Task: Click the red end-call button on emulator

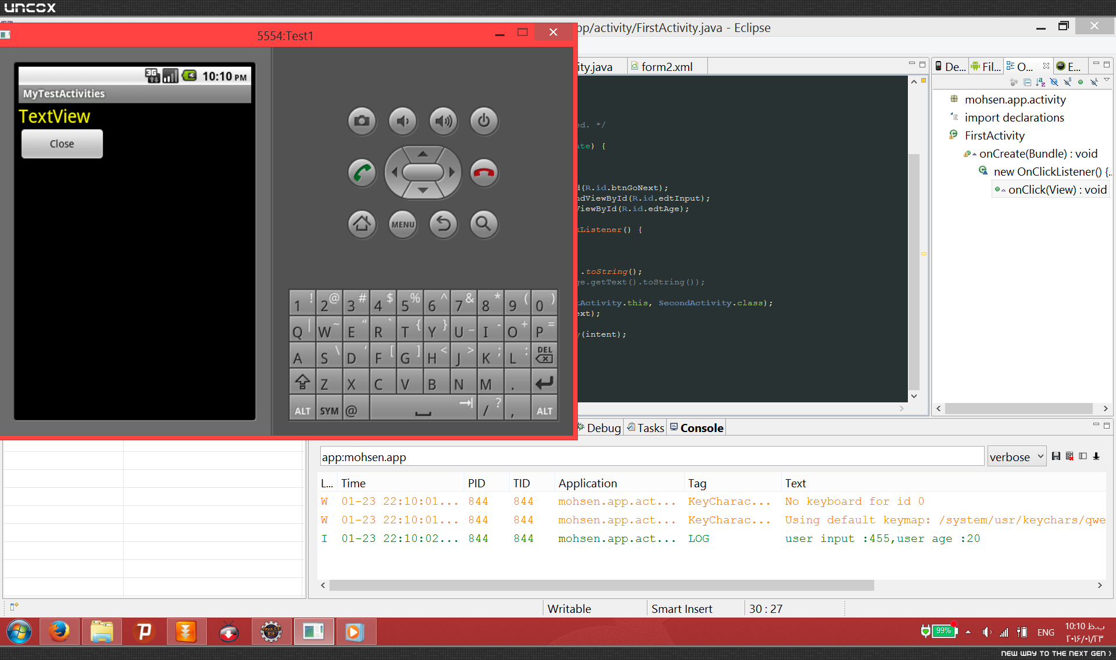Action: 484,173
